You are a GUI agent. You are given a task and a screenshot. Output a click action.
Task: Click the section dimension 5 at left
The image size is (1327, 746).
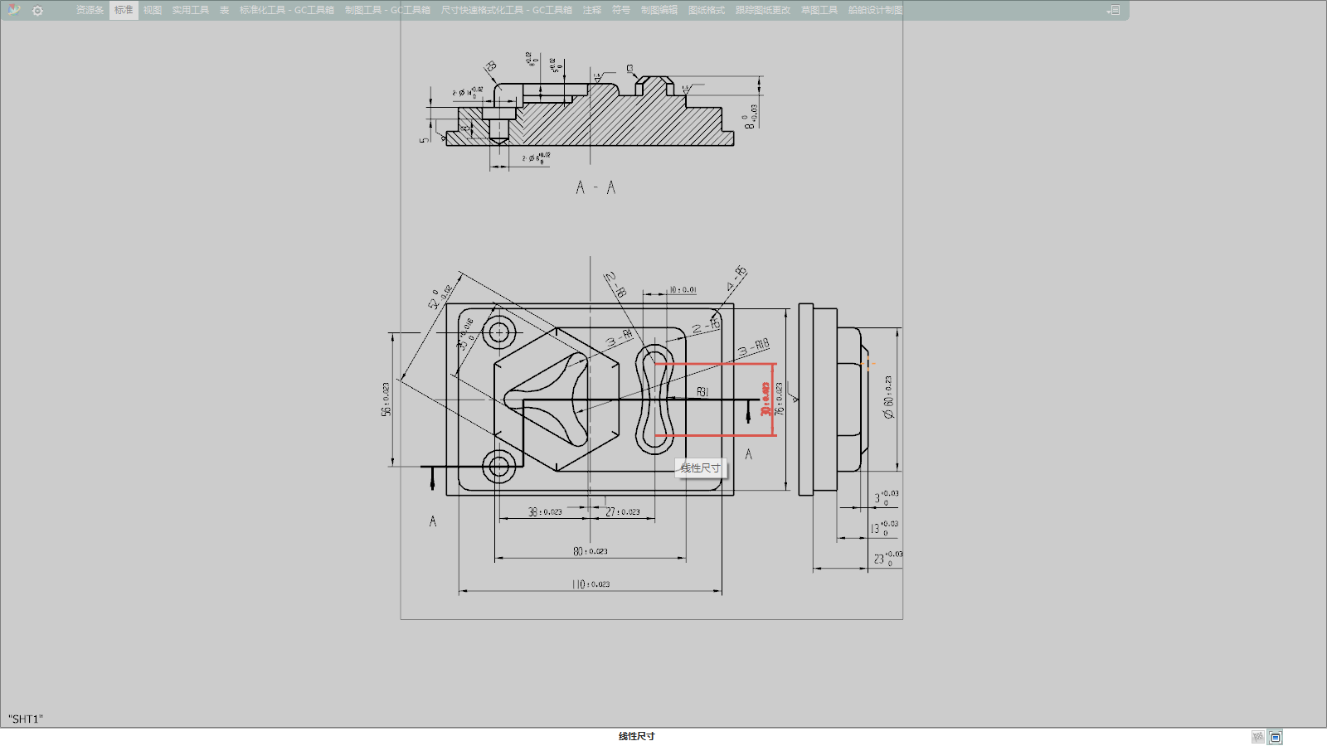tap(425, 139)
